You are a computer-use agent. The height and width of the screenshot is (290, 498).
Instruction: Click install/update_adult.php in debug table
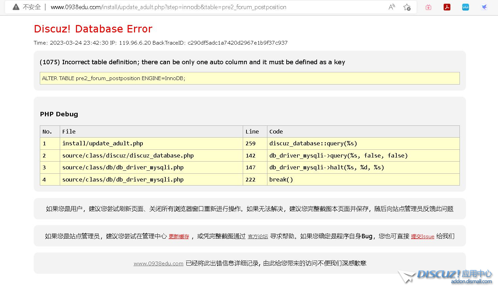pos(103,143)
